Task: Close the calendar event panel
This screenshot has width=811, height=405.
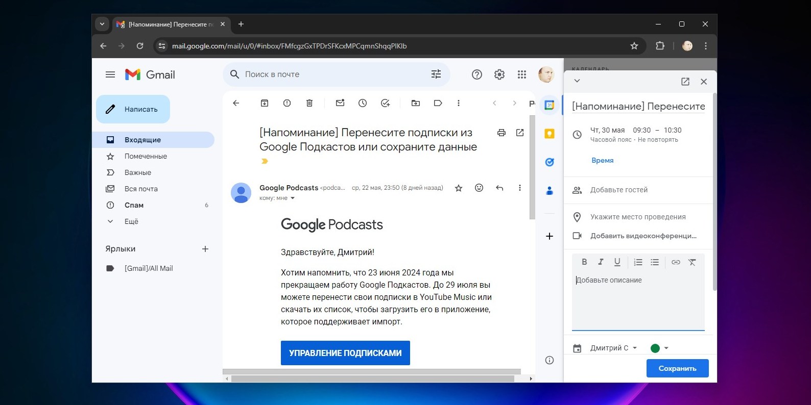Action: coord(704,82)
